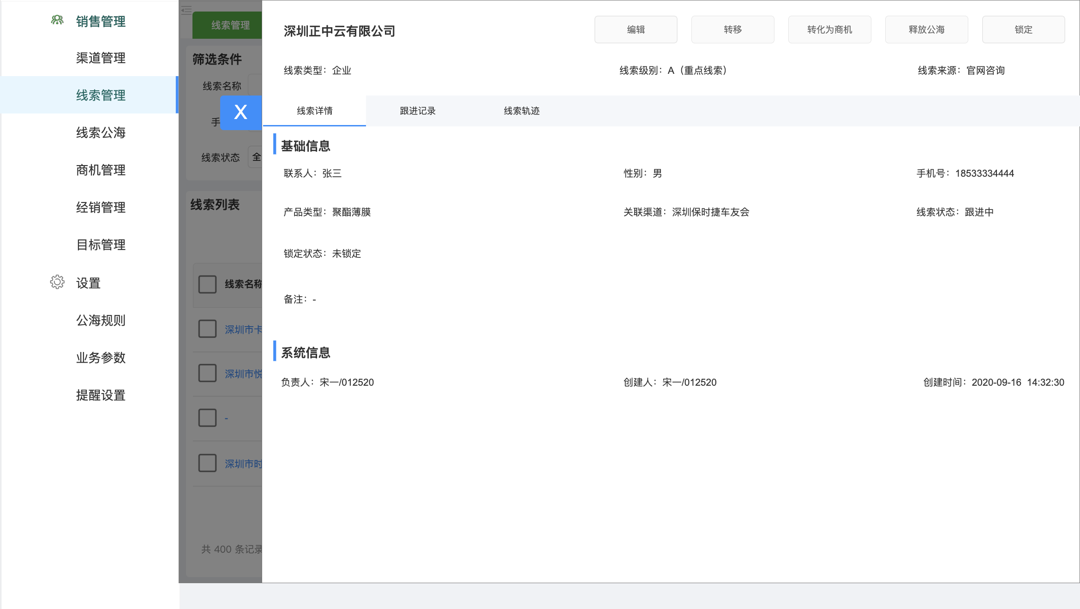Click 线索状态 value 跟进中
Screen dimensions: 1080x609
tap(979, 212)
